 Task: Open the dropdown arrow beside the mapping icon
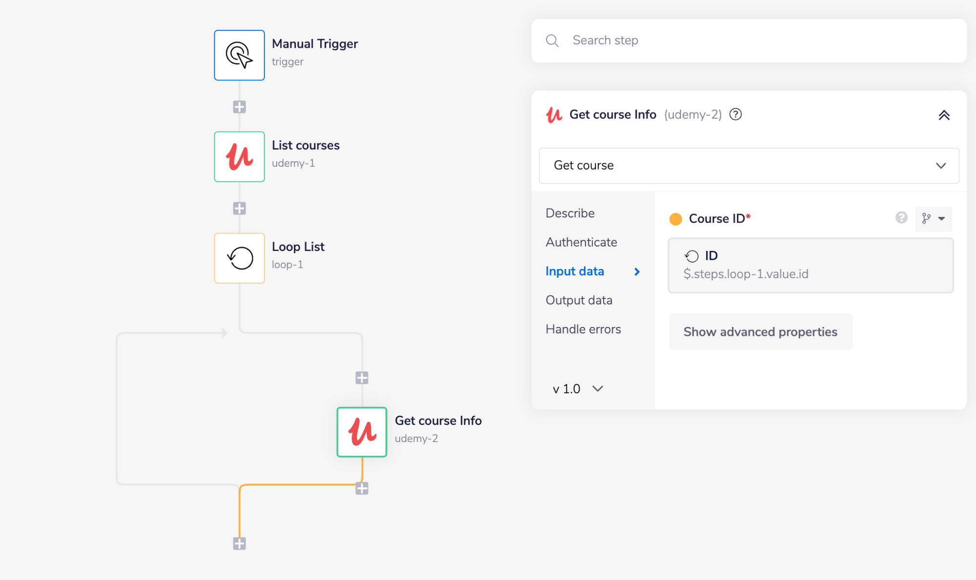pyautogui.click(x=942, y=219)
